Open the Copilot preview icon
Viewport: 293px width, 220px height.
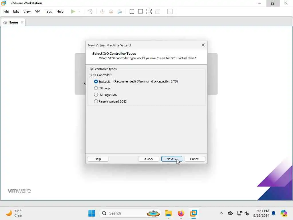pyautogui.click(x=284, y=213)
